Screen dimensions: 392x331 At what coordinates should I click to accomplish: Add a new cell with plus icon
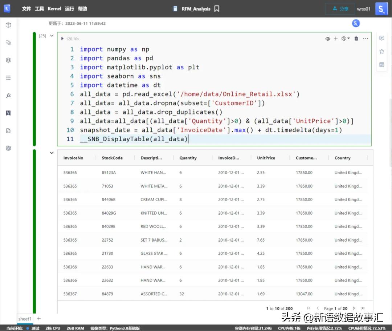[336, 39]
